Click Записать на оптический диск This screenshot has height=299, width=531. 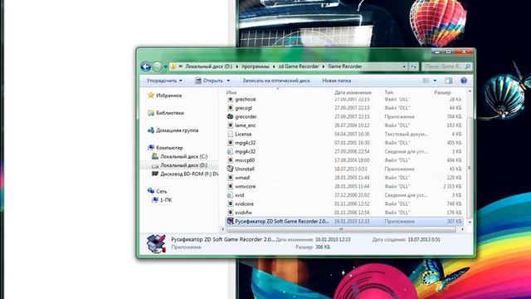[x=276, y=81]
